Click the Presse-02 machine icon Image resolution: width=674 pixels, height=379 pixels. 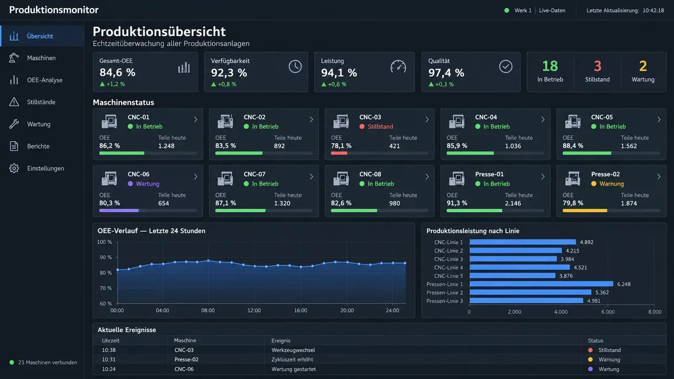573,179
